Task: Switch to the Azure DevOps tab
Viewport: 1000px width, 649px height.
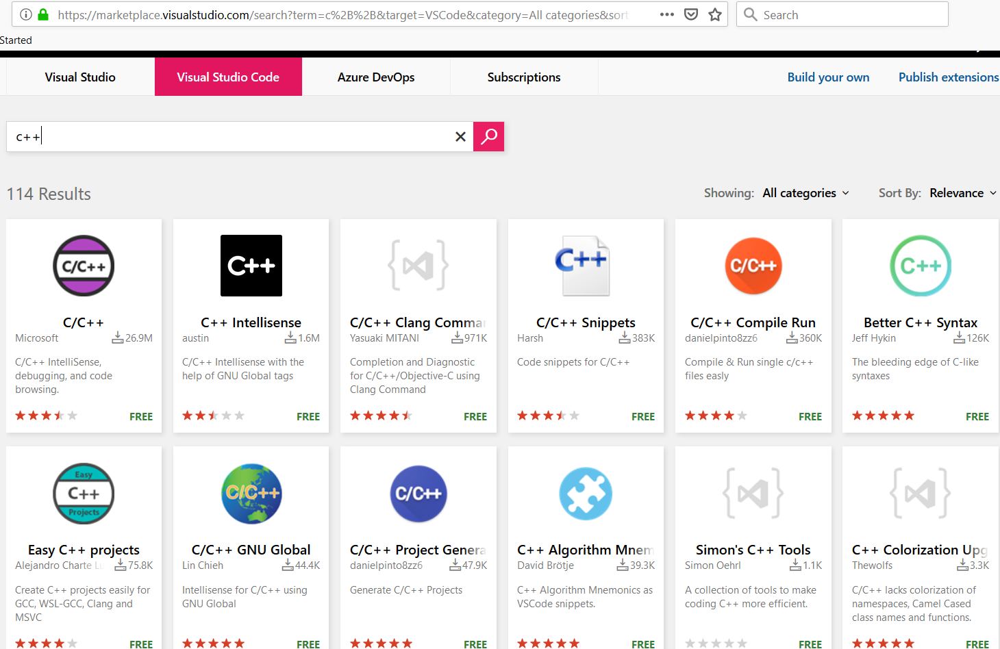Action: (x=376, y=77)
